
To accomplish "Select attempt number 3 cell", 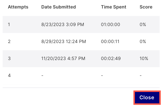I will (9, 59).
